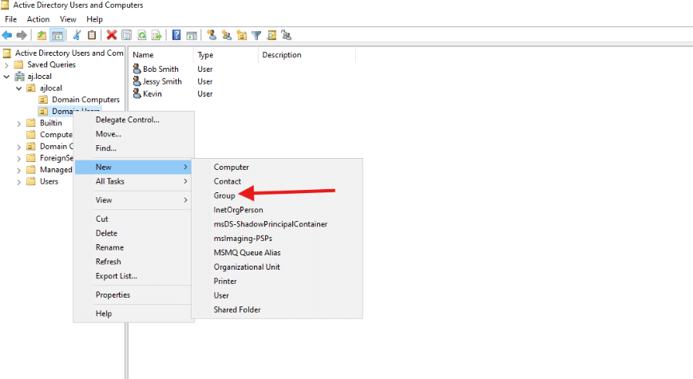
Task: Click the Refresh toolbar icon
Action: pos(141,35)
